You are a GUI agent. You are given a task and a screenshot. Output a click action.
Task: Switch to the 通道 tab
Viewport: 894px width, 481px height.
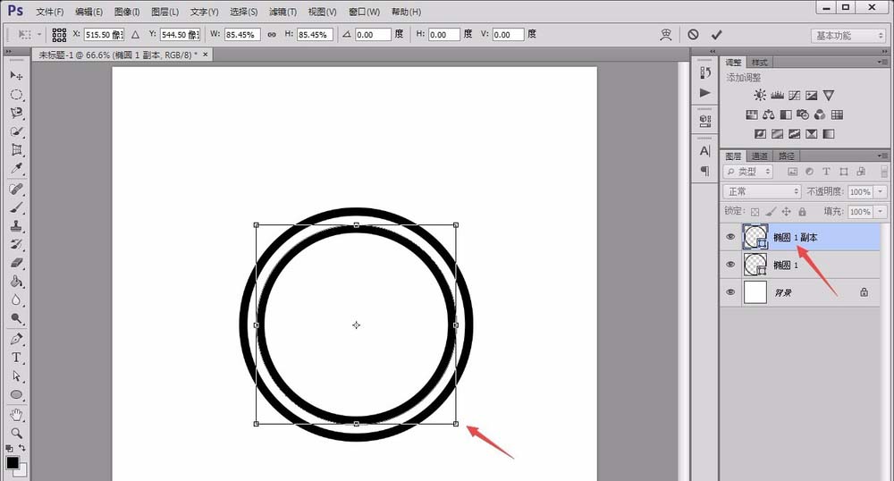[759, 156]
